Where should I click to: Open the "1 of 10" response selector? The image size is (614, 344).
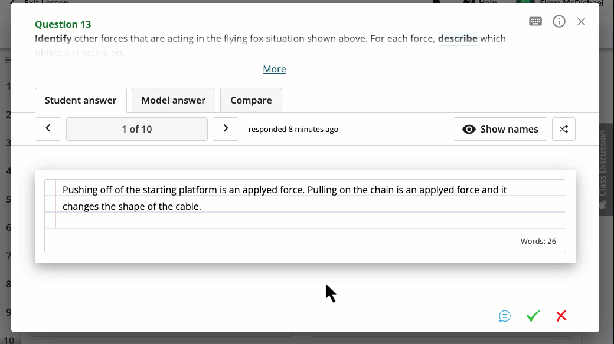[x=136, y=129]
